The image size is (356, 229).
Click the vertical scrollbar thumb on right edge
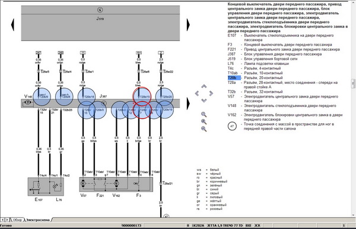click(353, 83)
